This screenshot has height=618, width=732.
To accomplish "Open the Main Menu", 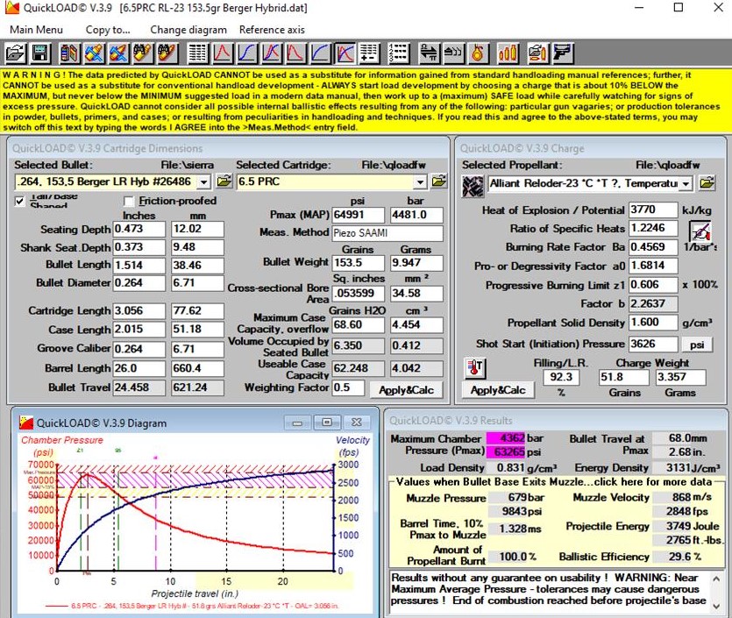I will coord(36,30).
